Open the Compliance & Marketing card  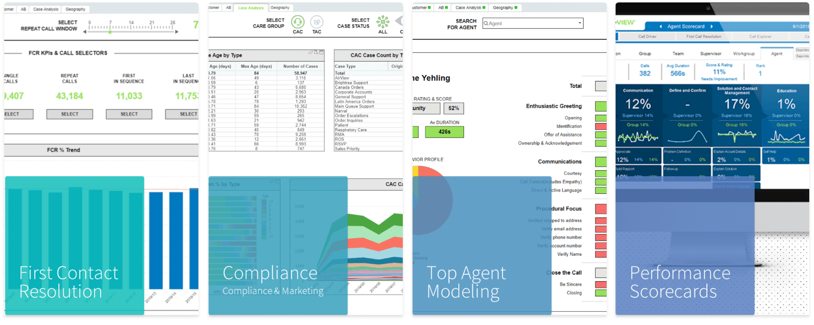pos(278,245)
